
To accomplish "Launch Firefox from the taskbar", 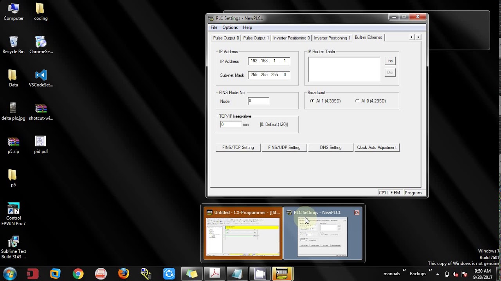I will [124, 274].
